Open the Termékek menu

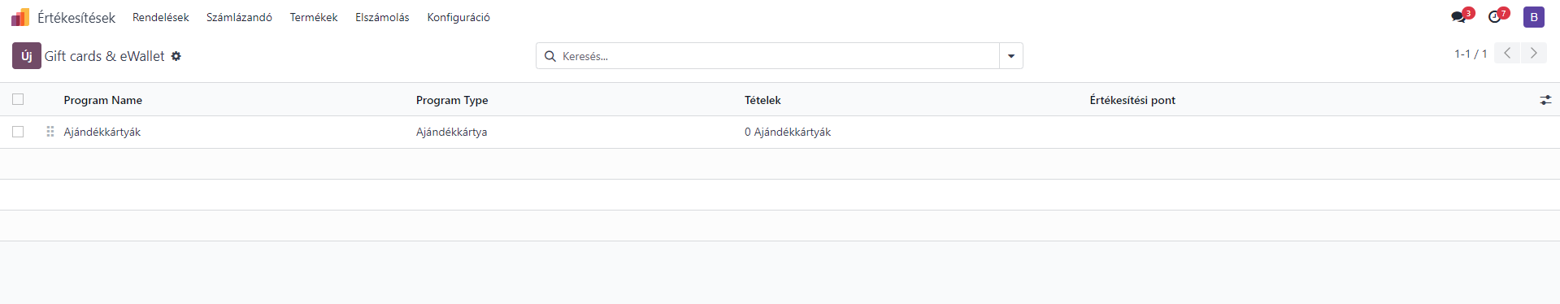click(314, 17)
